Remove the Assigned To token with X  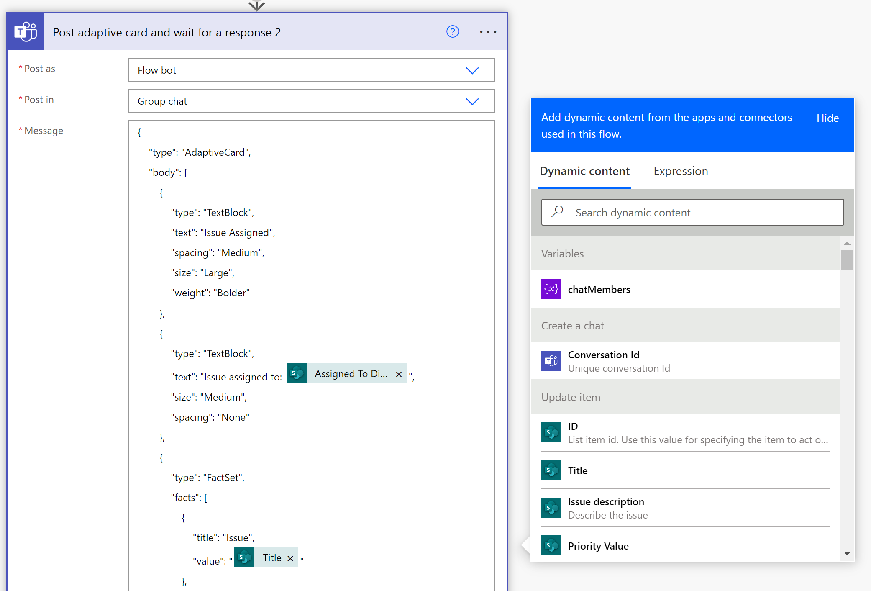tap(399, 374)
